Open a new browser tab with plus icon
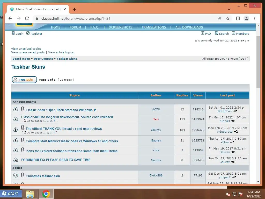Viewport: 265px width, 199px height. coord(74,9)
